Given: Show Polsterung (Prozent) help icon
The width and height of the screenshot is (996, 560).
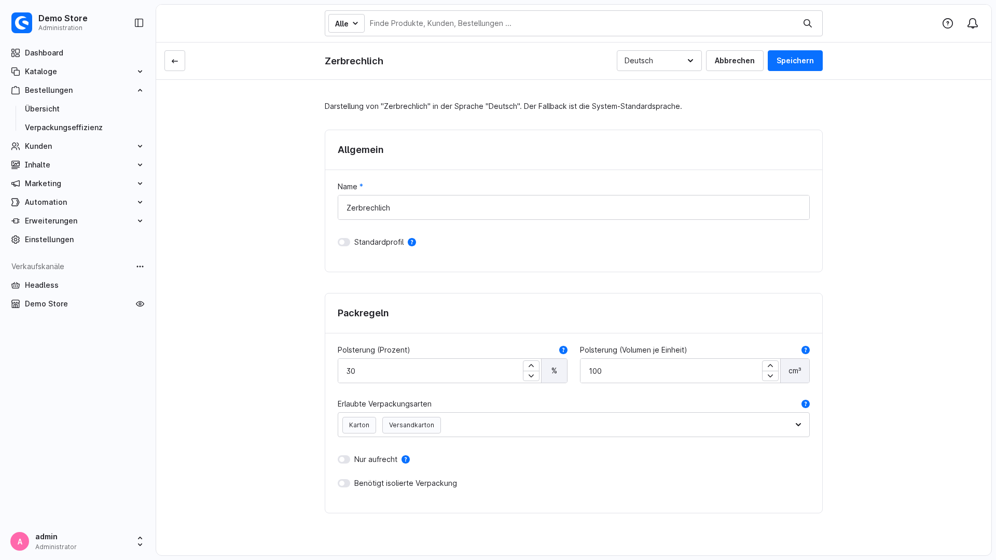Looking at the screenshot, I should (x=563, y=350).
